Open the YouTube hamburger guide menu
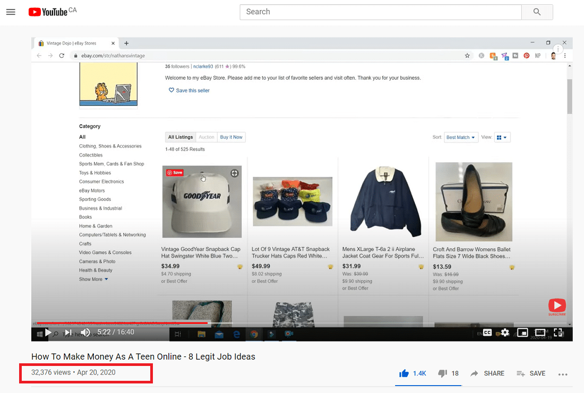The image size is (584, 393). pos(11,12)
